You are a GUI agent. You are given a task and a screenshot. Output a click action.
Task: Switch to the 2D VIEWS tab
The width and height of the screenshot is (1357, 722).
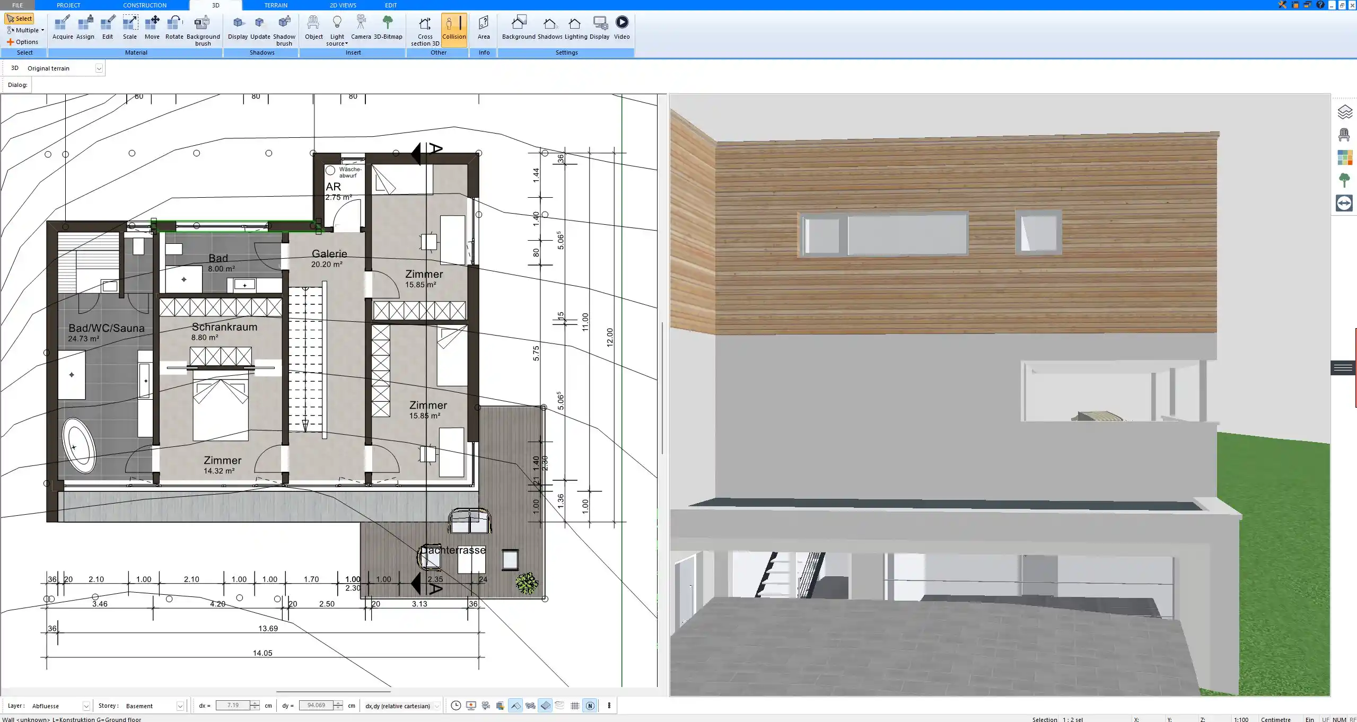point(343,5)
